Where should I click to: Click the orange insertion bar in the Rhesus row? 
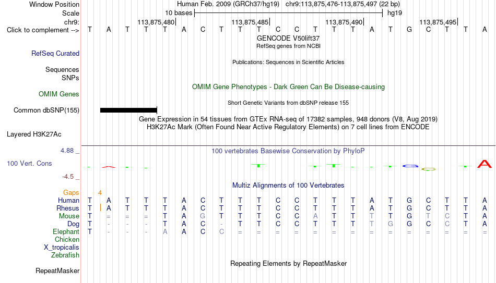(100, 208)
